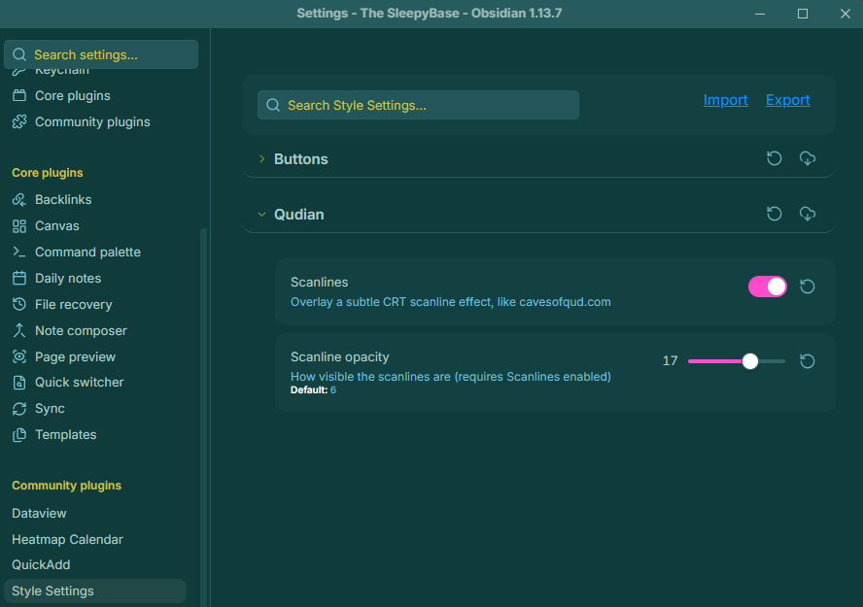Click the 'Default: 6' text
The height and width of the screenshot is (607, 863).
pos(313,390)
